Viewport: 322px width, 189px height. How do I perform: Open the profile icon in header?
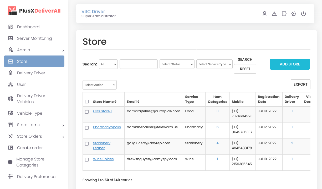click(265, 14)
